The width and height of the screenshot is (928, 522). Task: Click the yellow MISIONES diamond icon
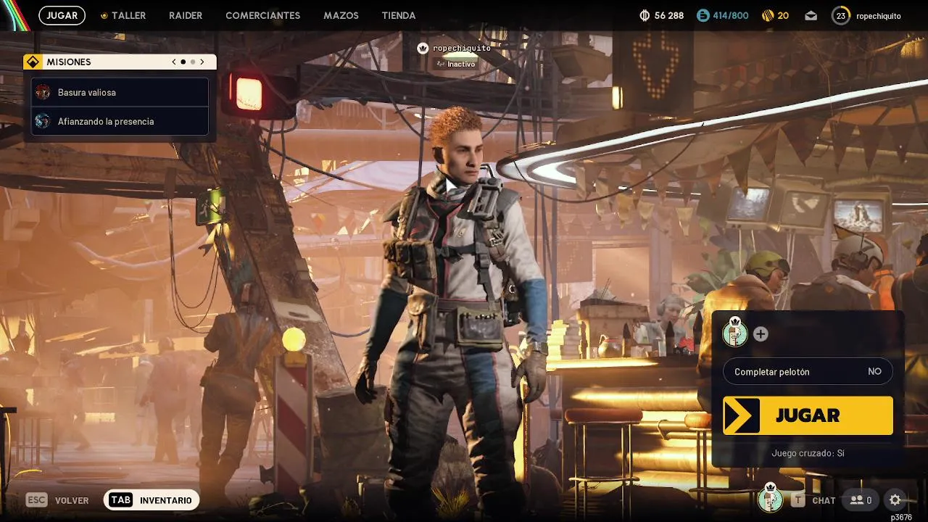tap(33, 62)
